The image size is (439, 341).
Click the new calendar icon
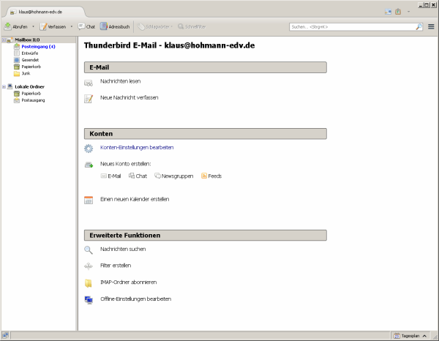coord(89,201)
